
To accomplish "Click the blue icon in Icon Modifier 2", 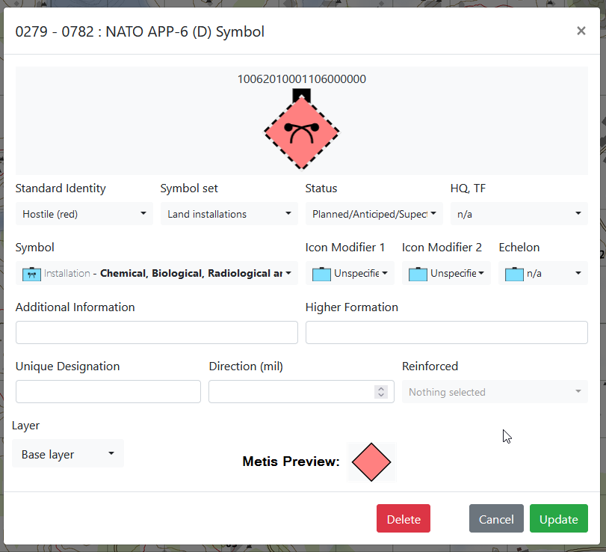I will pyautogui.click(x=419, y=273).
